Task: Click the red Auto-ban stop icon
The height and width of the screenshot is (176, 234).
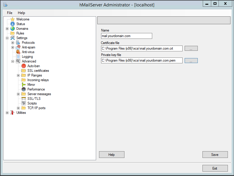Action: pos(24,66)
